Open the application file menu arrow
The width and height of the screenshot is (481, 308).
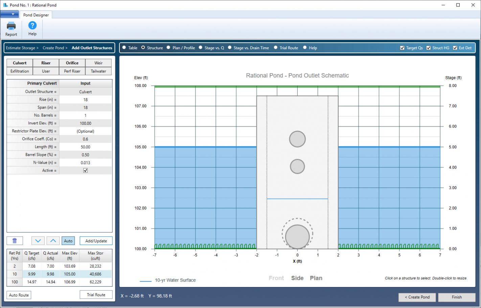coord(9,14)
